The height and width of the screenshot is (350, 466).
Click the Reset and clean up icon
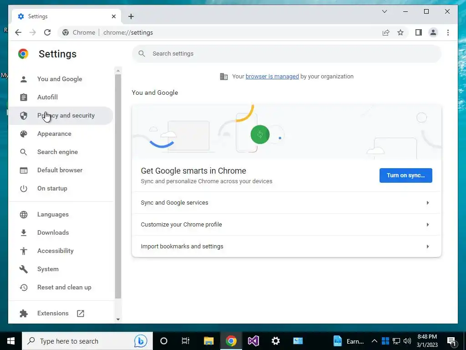coord(24,288)
